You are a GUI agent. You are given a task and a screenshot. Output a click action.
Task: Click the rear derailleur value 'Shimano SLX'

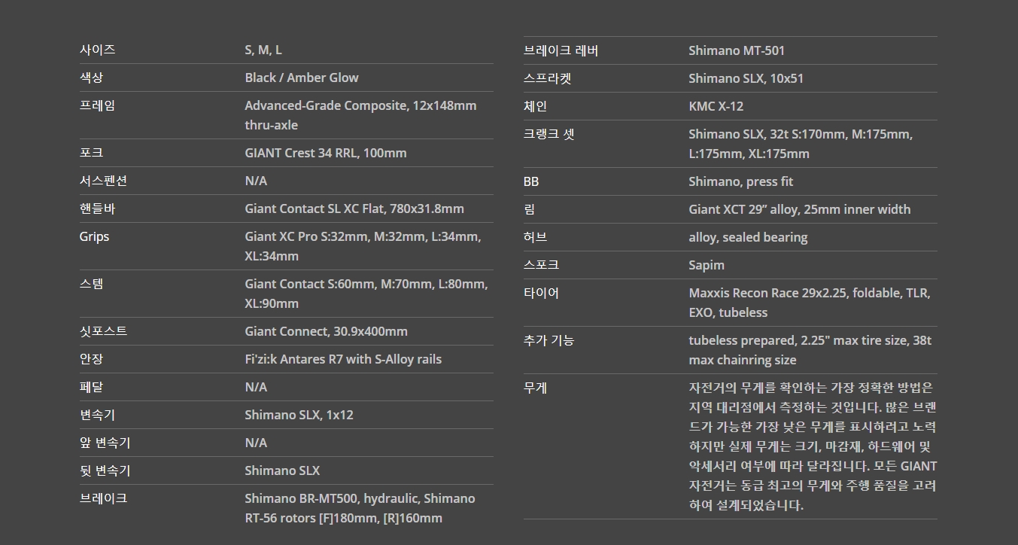(x=282, y=470)
